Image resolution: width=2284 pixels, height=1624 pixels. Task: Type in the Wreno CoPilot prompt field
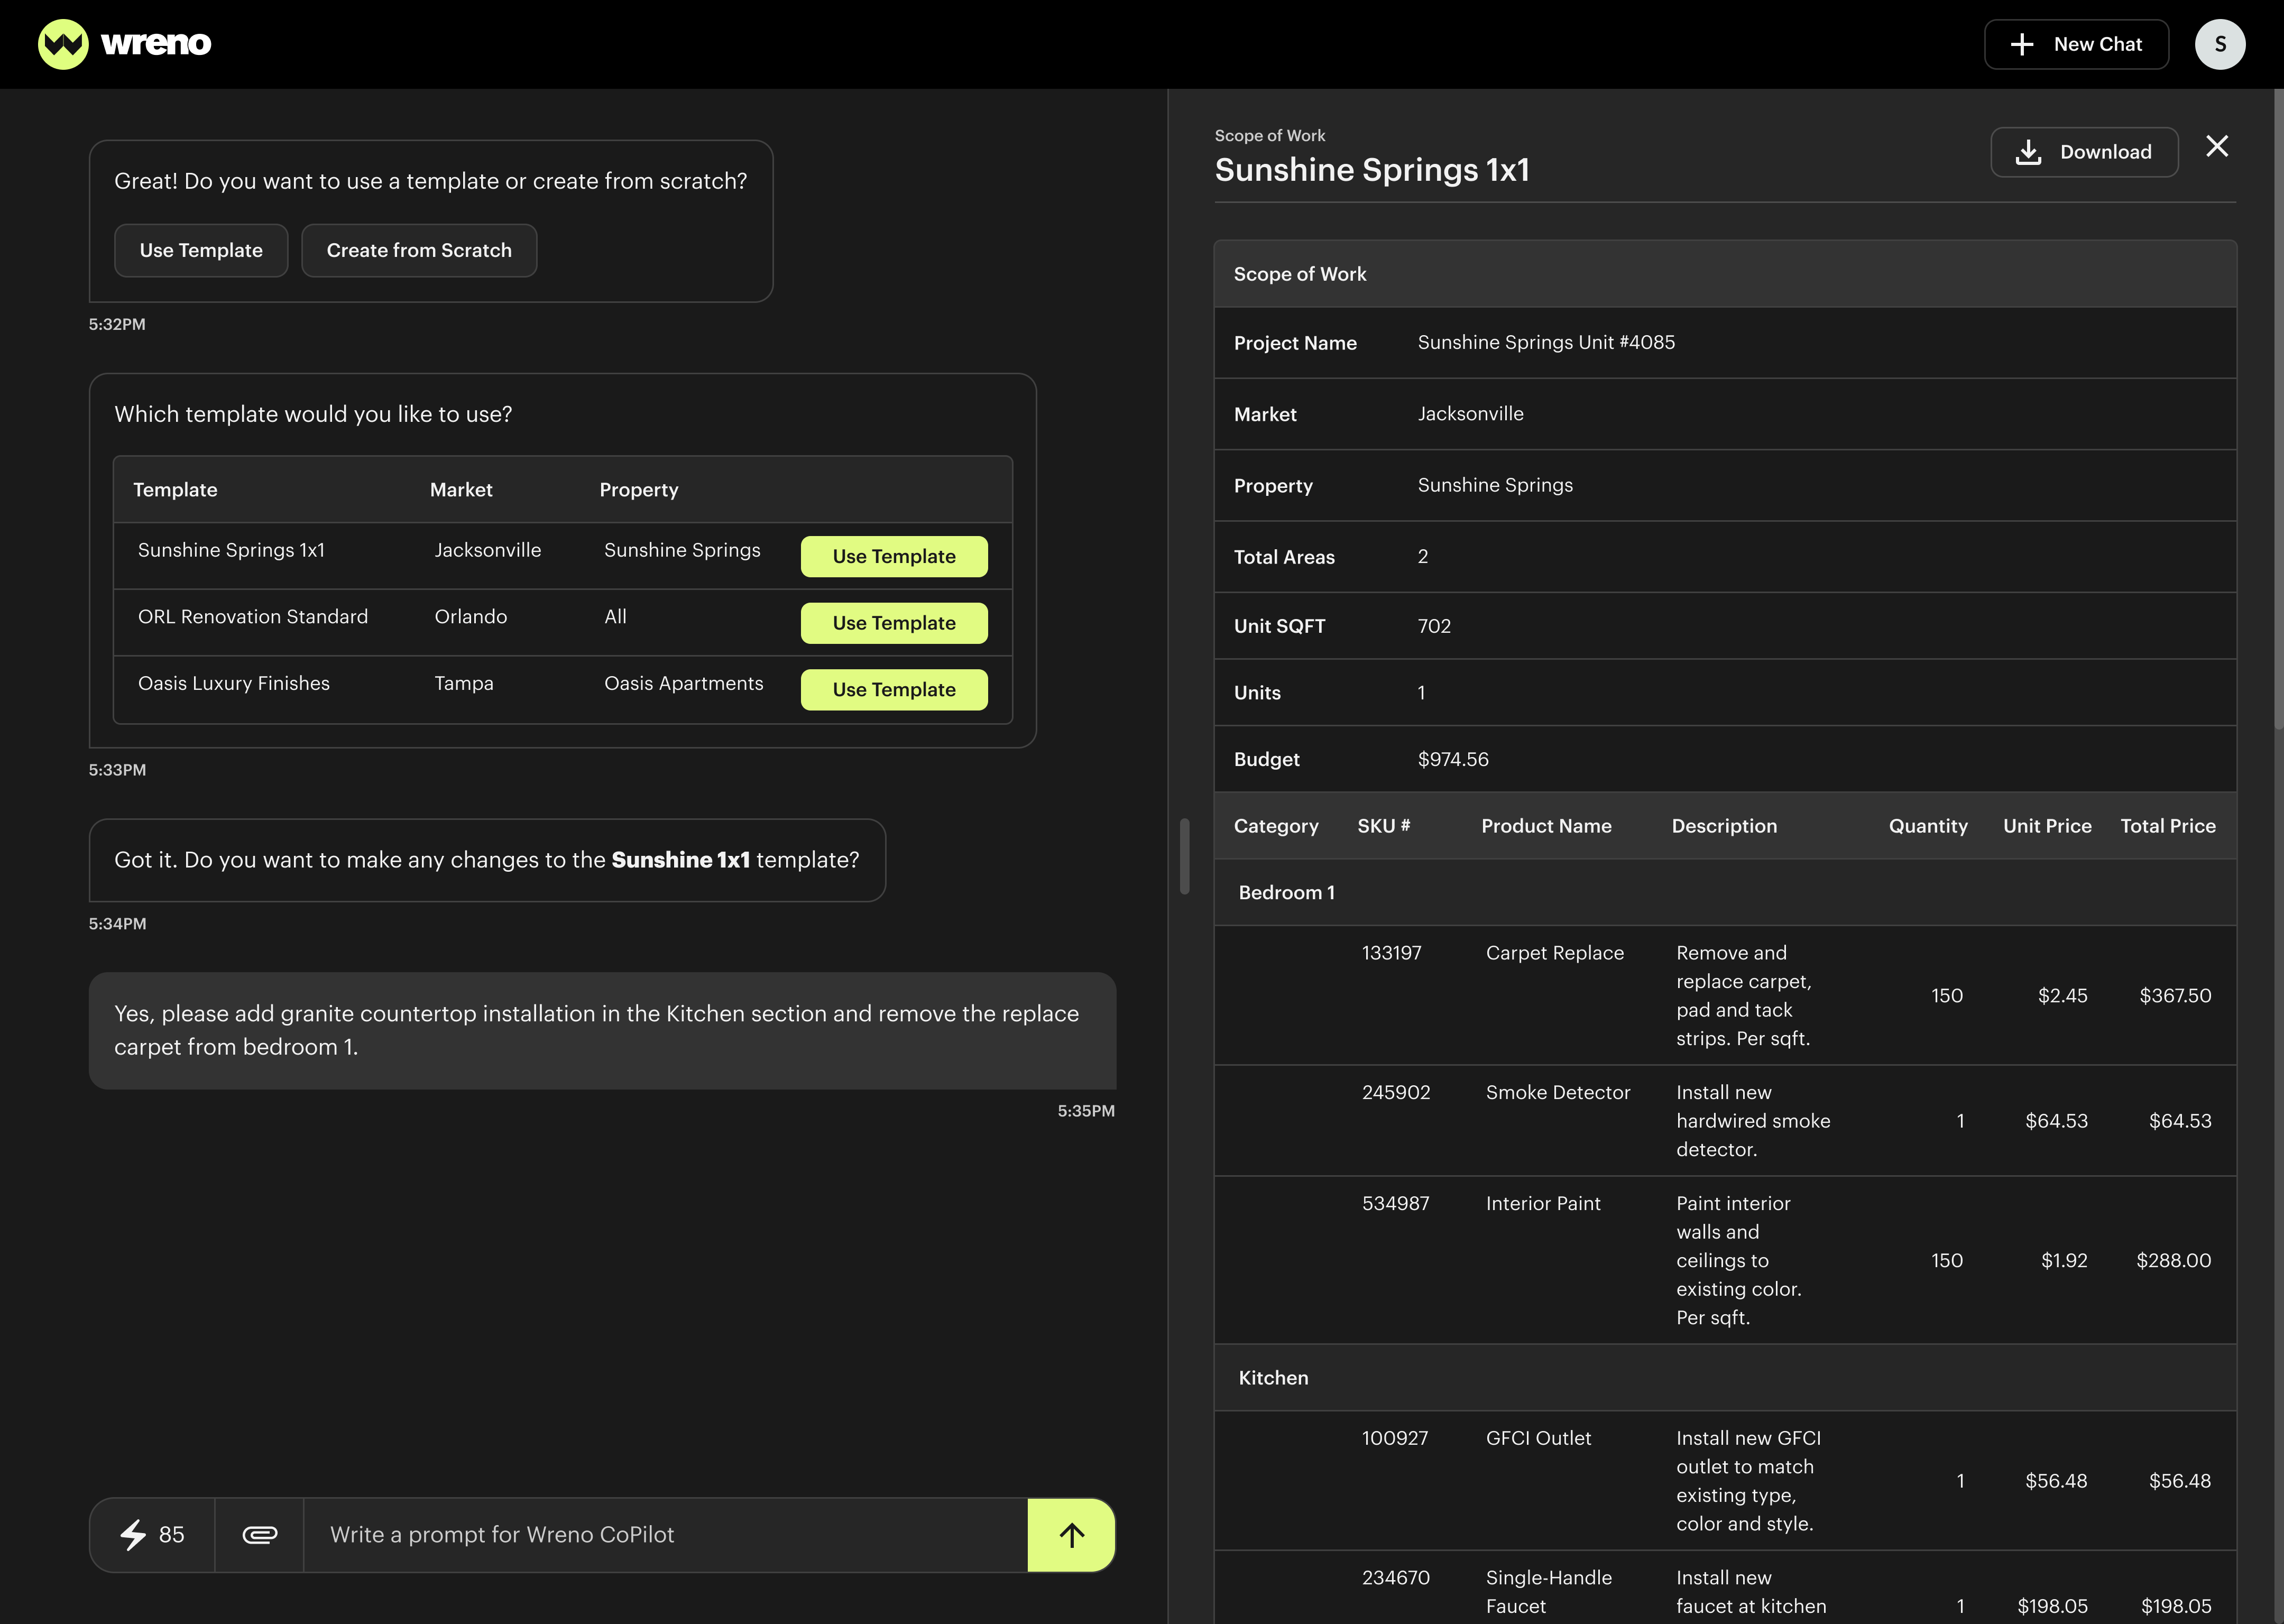(x=665, y=1534)
